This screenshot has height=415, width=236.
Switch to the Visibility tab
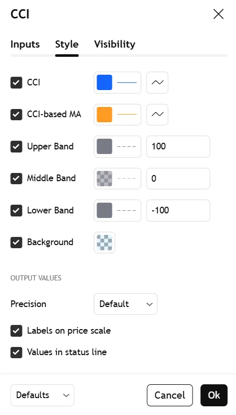coord(115,44)
